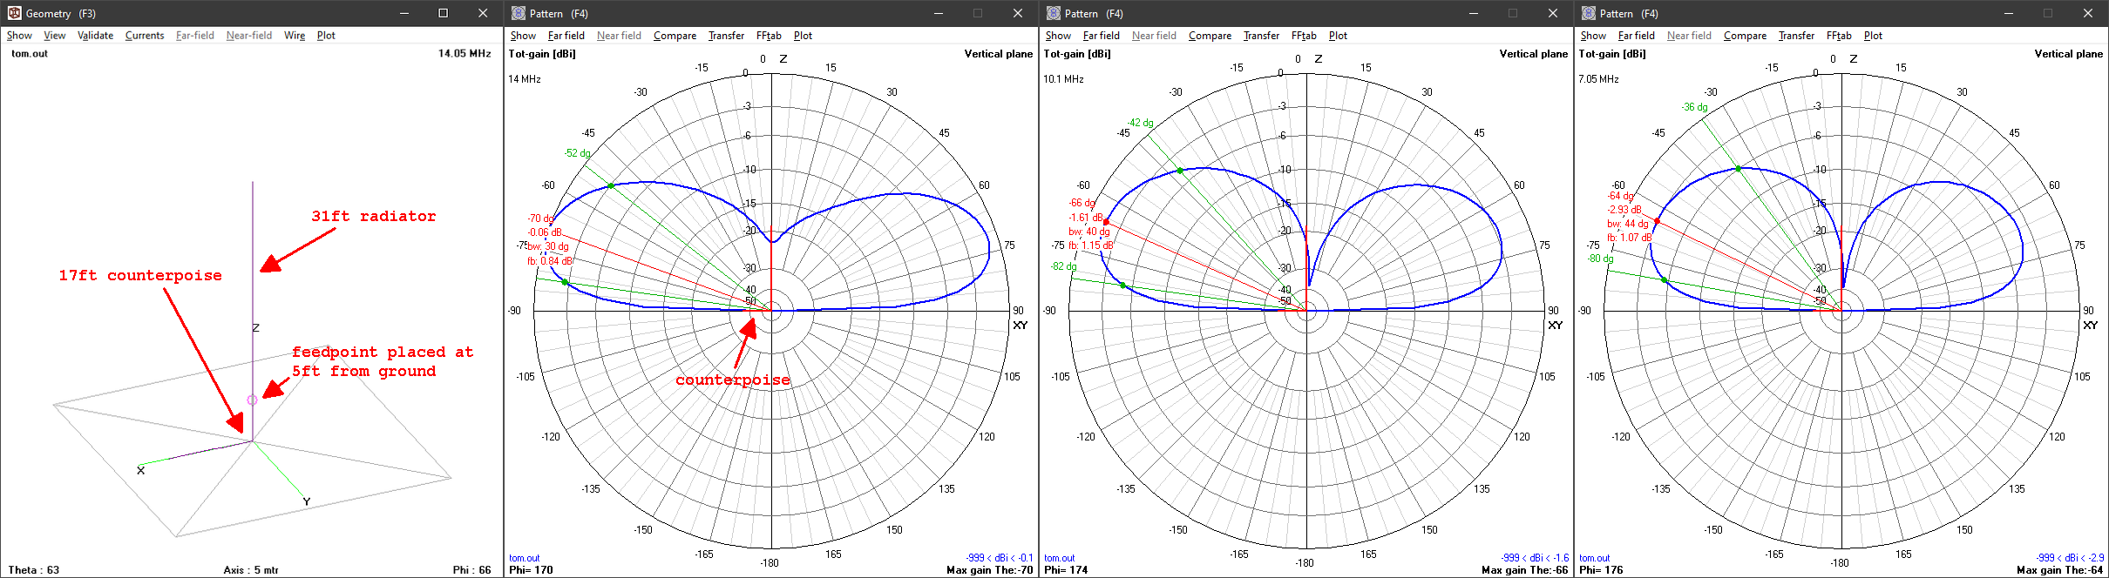Open Plot menu in Geometry window
Screen dimensions: 2109x578
click(326, 36)
